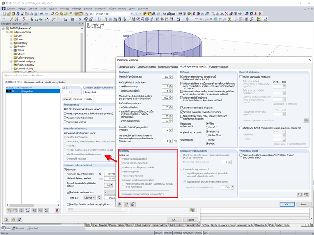Click the color results rainbow icon in second toolbar

259,19
